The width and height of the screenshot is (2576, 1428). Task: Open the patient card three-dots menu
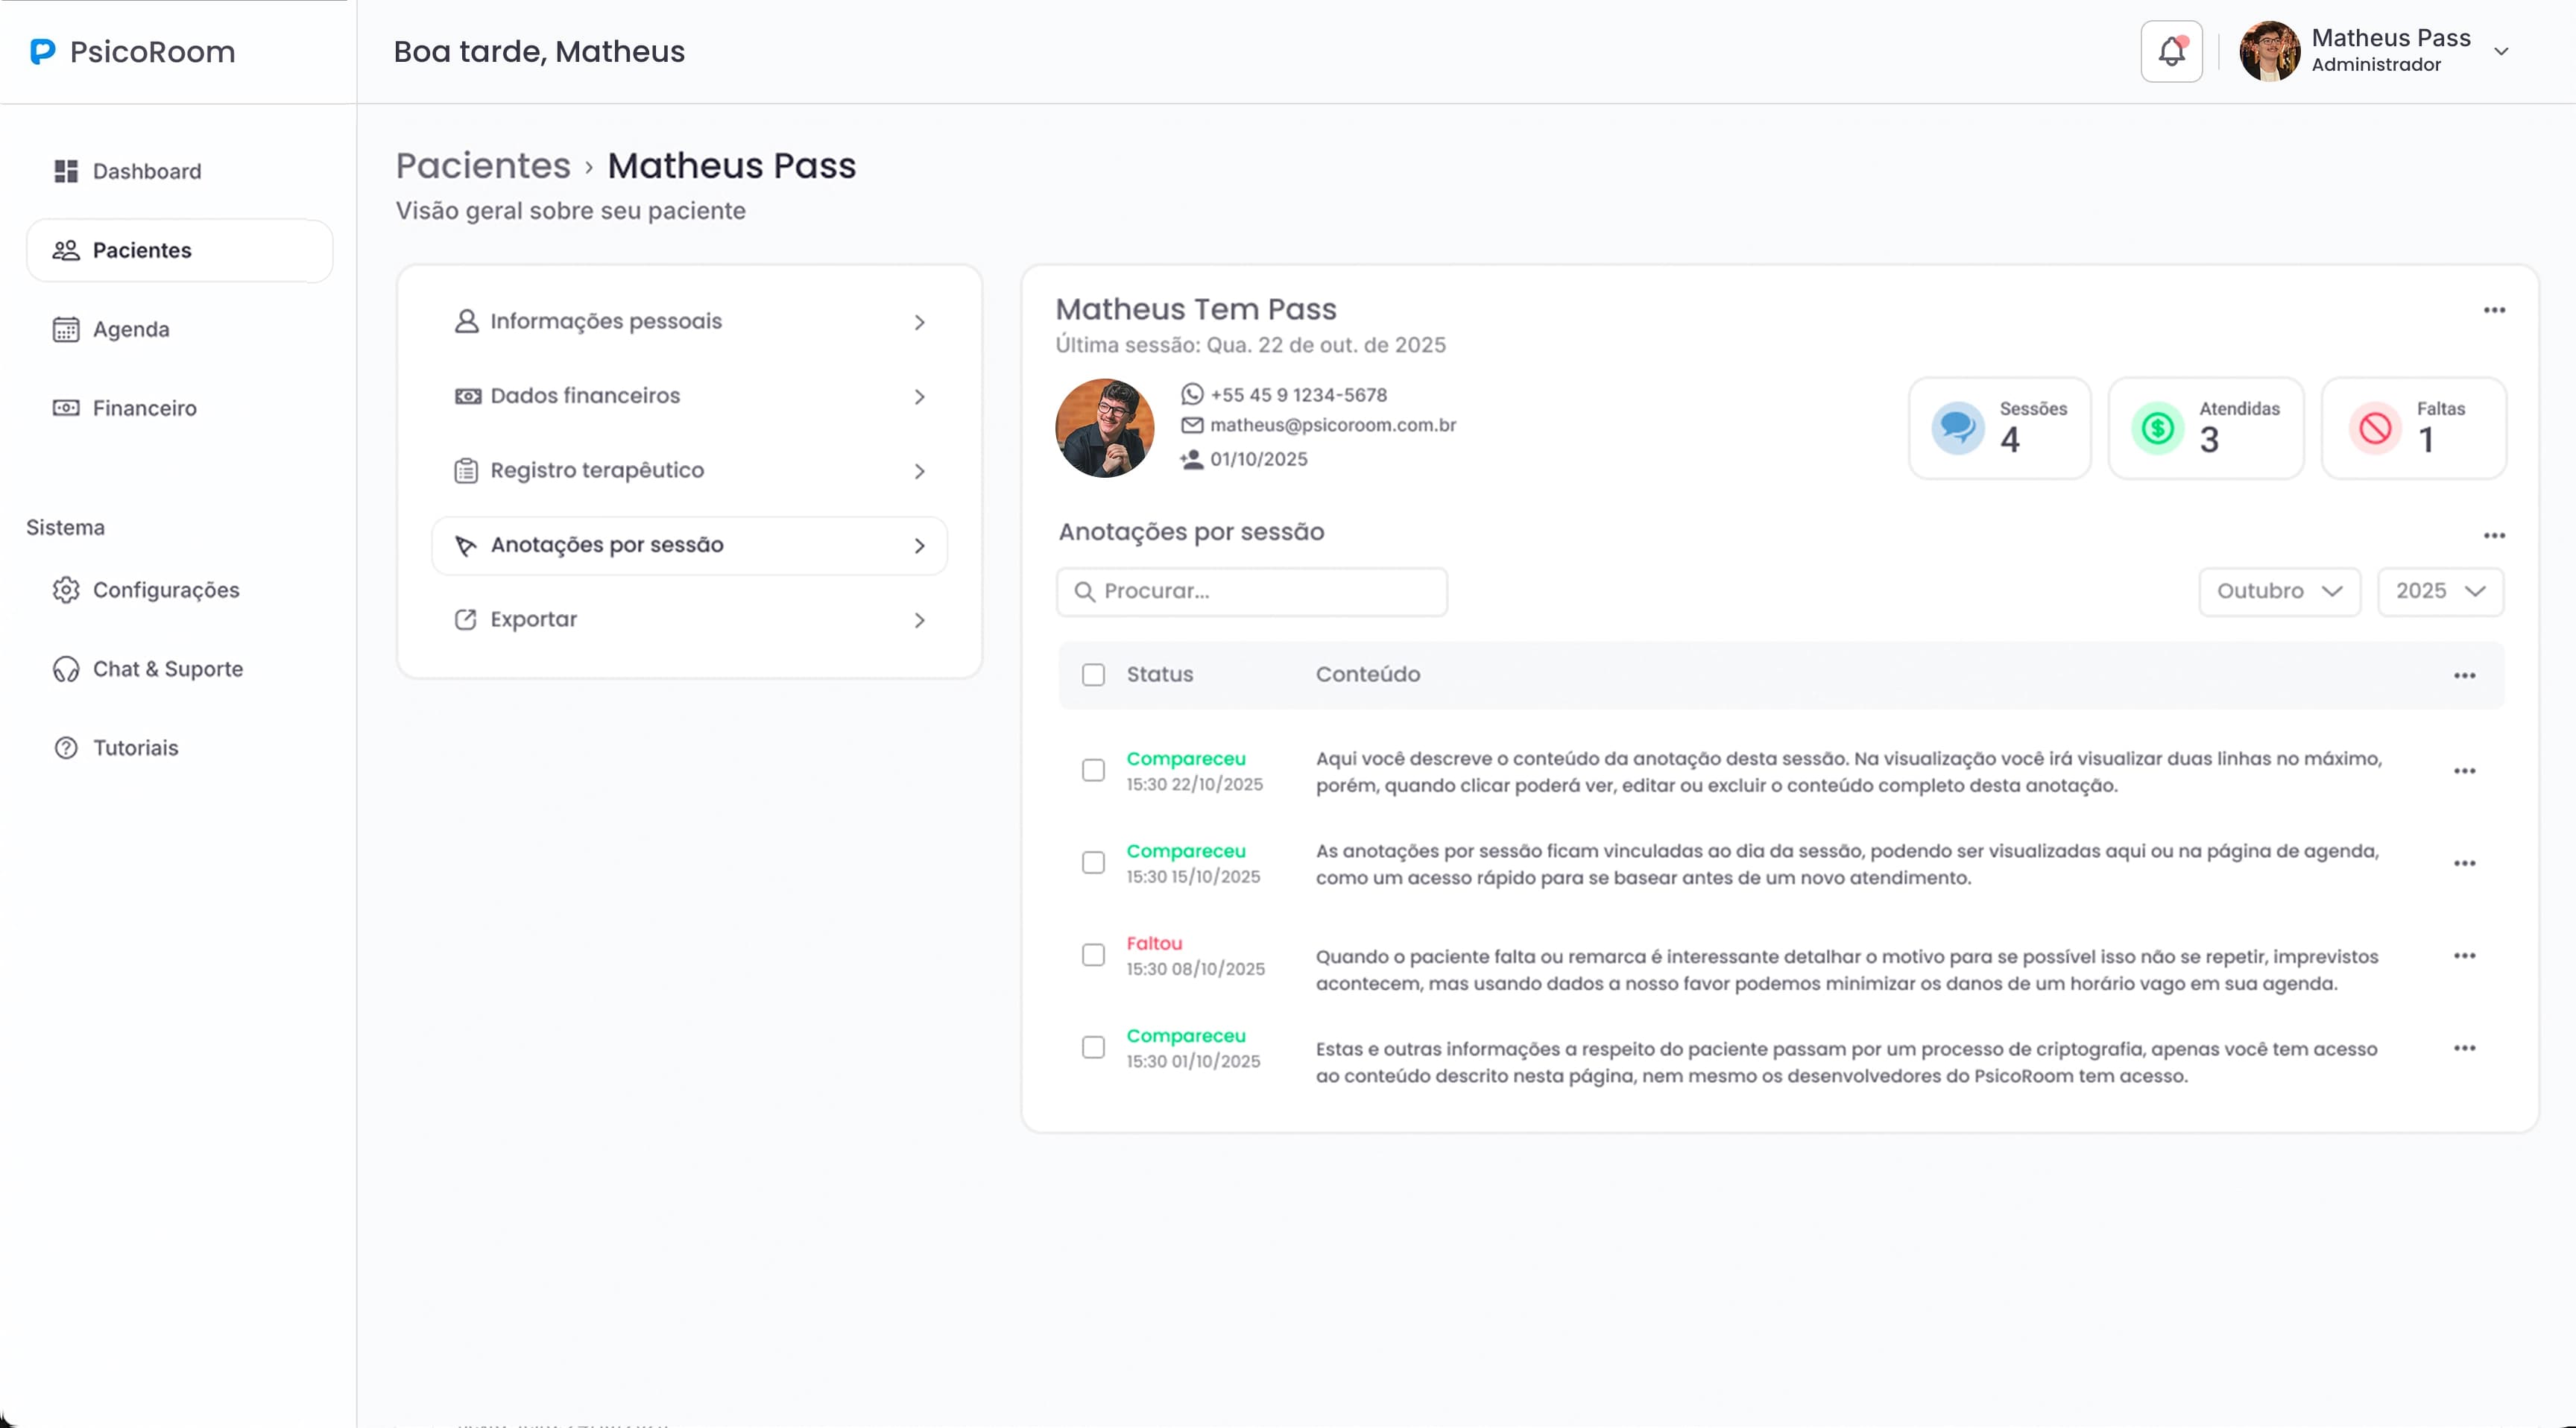pyautogui.click(x=2494, y=310)
